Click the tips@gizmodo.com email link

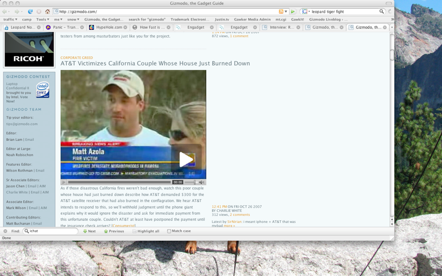tap(22, 124)
